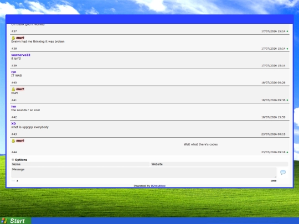Click murt's avatar icon in post #38

click(13, 38)
